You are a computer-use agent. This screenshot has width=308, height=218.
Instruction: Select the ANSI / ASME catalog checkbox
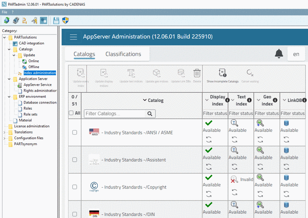74,132
